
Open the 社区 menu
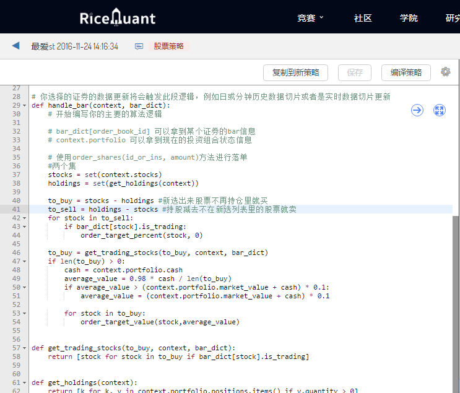pos(363,18)
